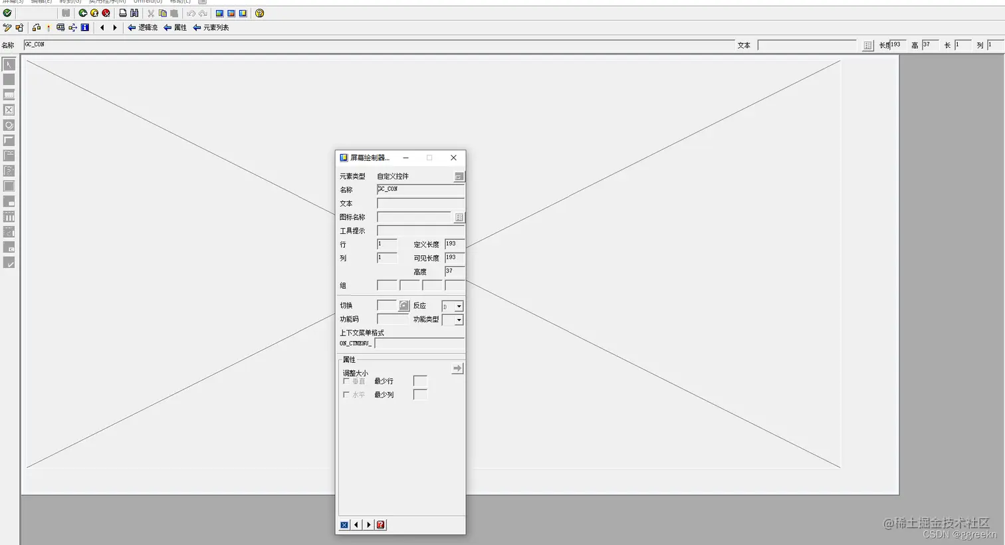
Task: Open the 功能类型 dropdown
Action: [x=459, y=320]
